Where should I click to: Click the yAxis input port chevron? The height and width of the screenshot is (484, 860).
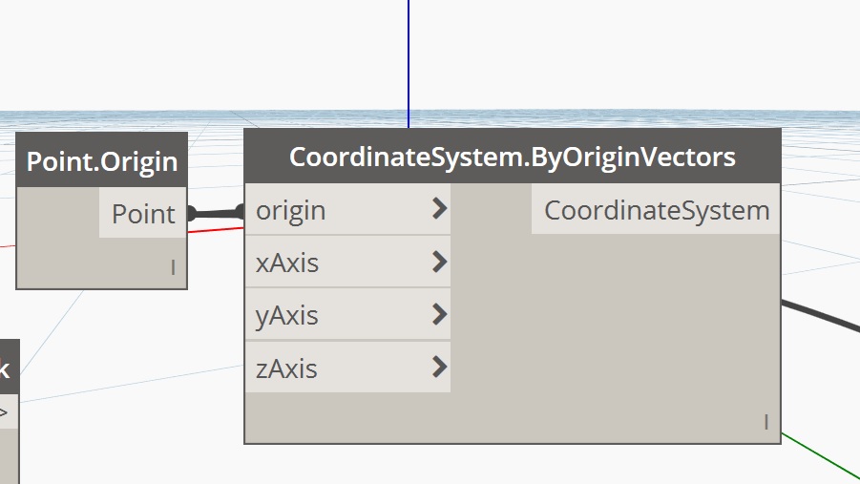point(439,314)
